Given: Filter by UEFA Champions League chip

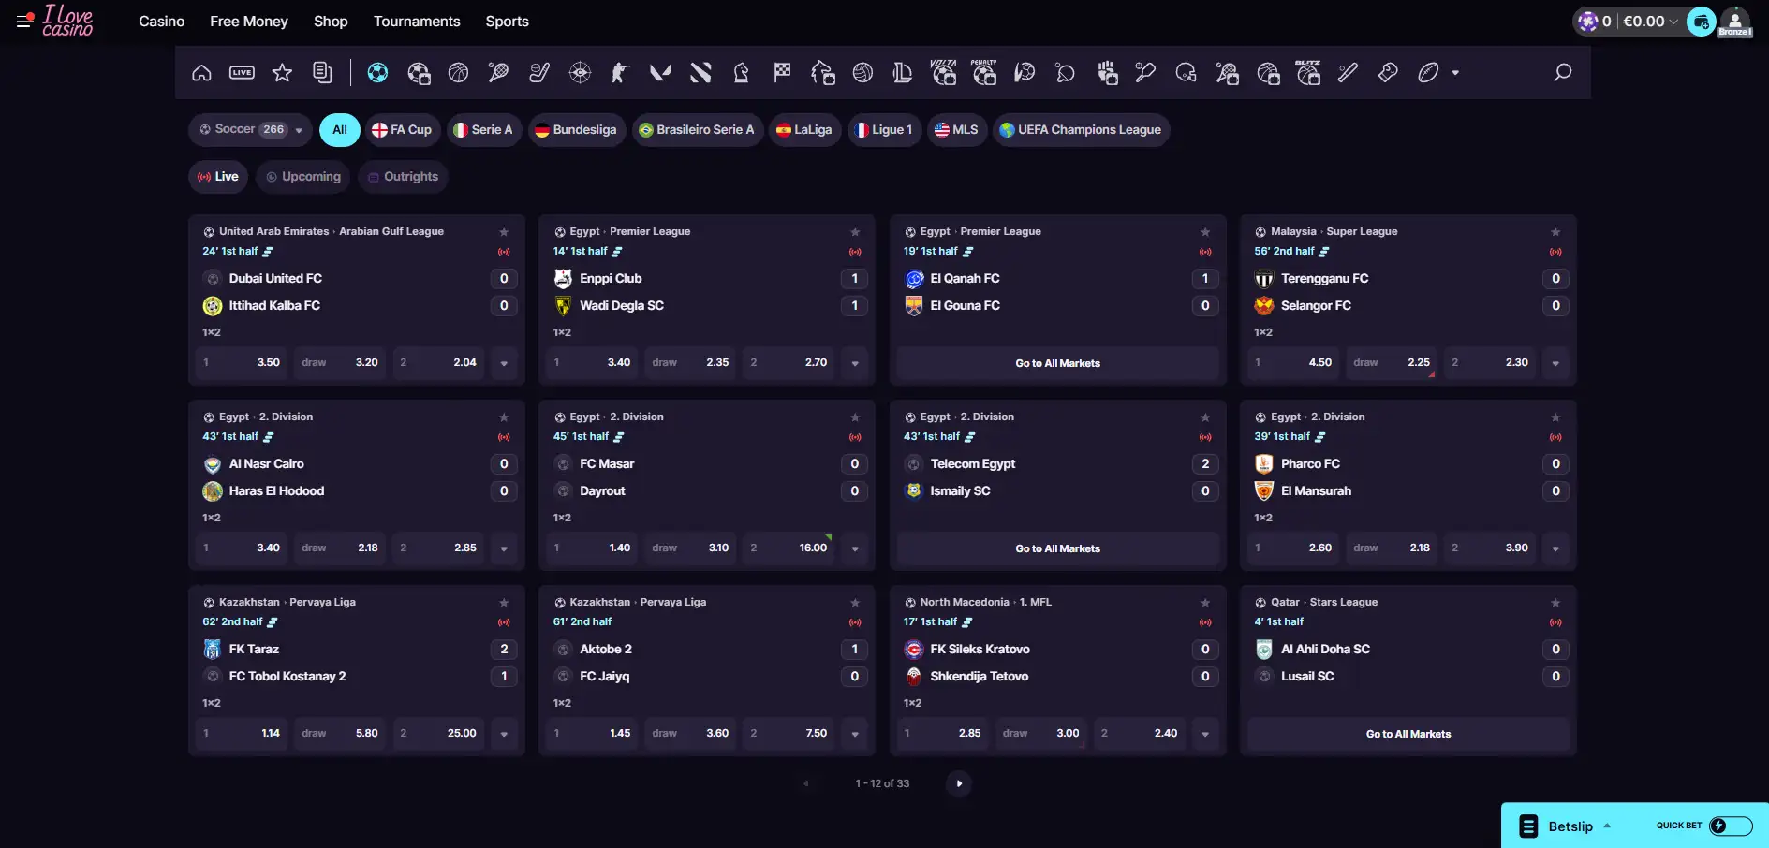Looking at the screenshot, I should tap(1081, 130).
